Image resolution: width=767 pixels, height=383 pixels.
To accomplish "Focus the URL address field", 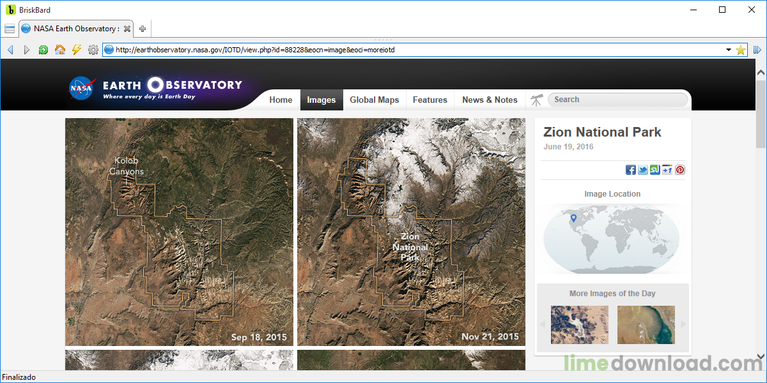I will [419, 50].
